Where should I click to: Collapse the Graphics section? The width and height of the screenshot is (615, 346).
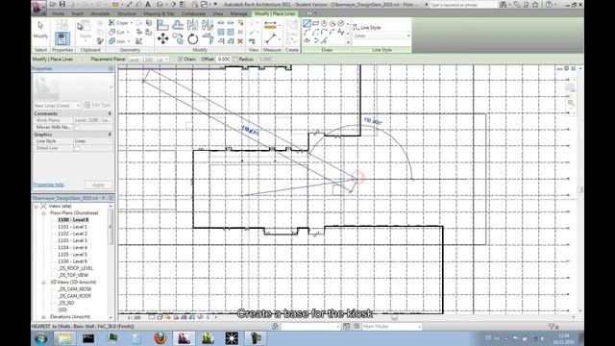click(x=110, y=135)
